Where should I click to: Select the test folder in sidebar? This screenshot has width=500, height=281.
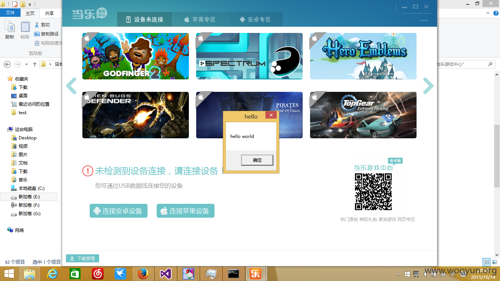(19, 112)
